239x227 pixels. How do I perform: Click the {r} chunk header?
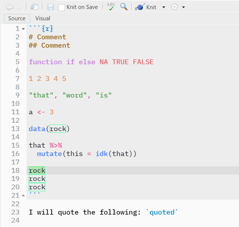tap(47, 28)
